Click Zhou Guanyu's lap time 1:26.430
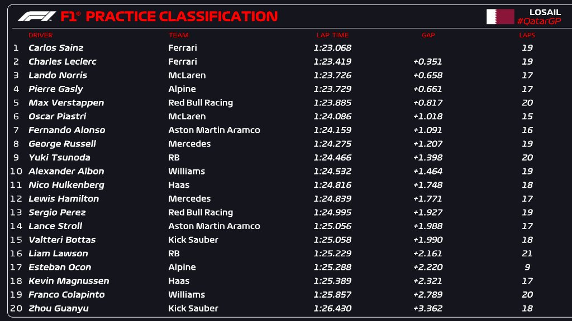This screenshot has width=572, height=321. click(x=332, y=308)
